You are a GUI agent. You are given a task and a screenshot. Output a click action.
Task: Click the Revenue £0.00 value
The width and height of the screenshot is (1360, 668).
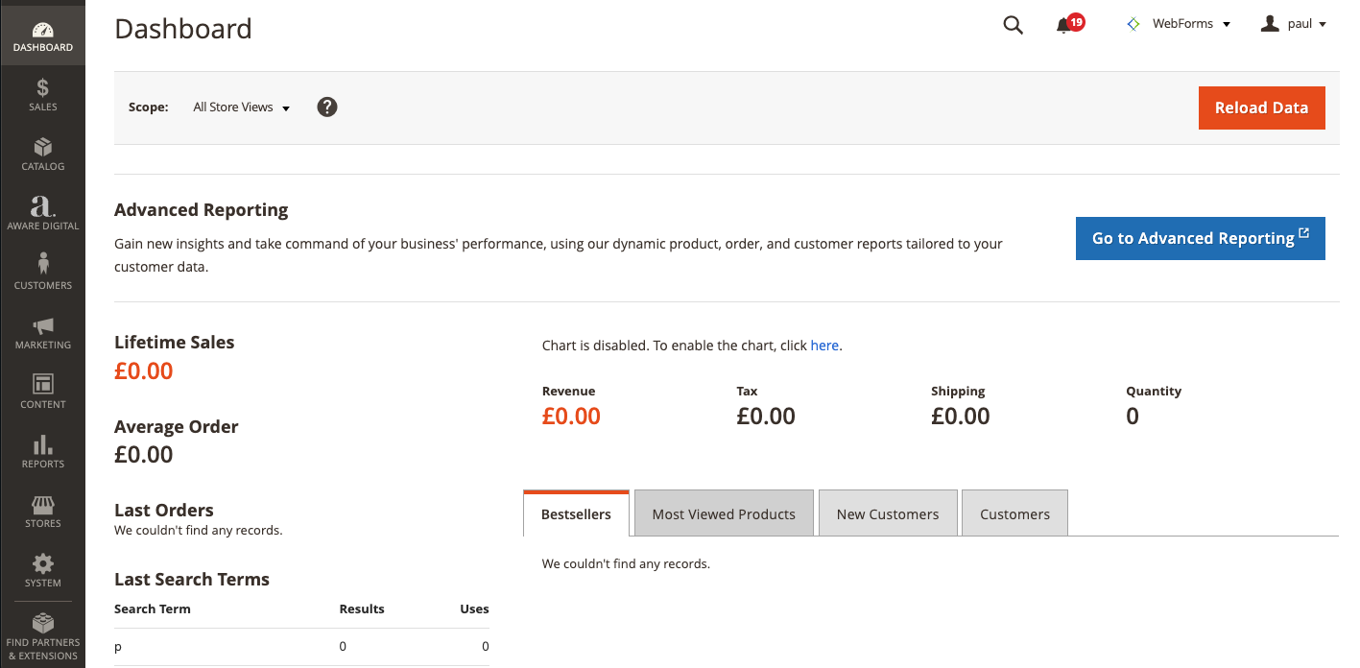[571, 416]
